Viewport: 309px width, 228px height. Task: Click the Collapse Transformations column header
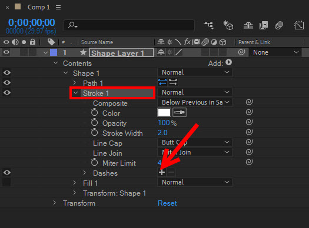[x=170, y=42]
